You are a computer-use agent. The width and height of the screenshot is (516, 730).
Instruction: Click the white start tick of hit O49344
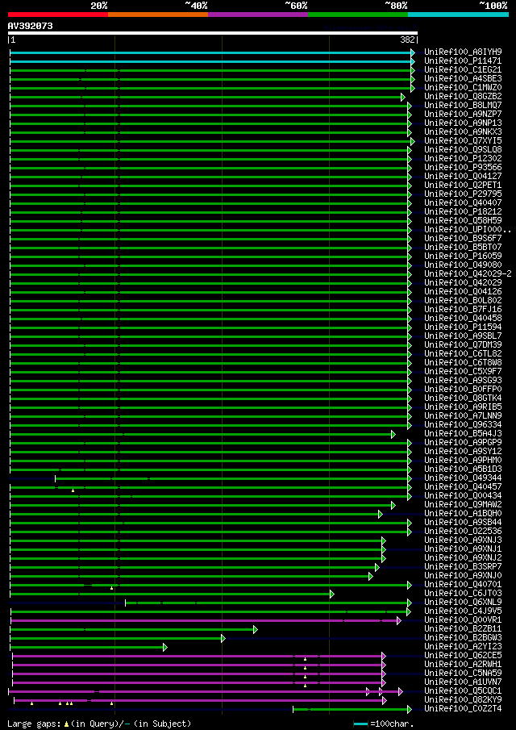click(56, 478)
